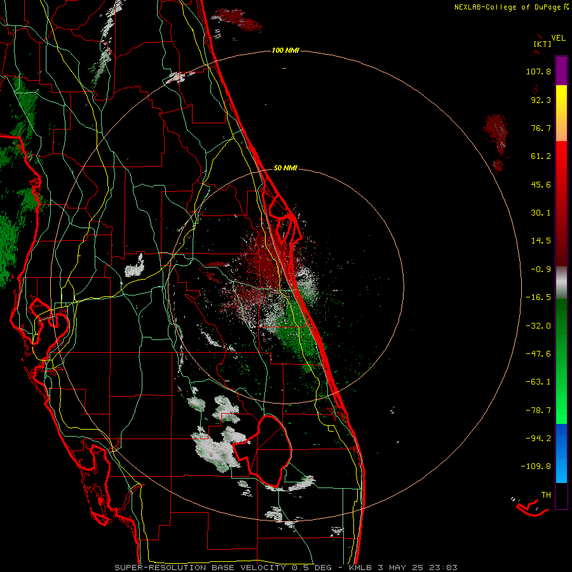Screen dimensions: 572x572
Task: Click the 45.6 legend value
Action: click(x=541, y=184)
